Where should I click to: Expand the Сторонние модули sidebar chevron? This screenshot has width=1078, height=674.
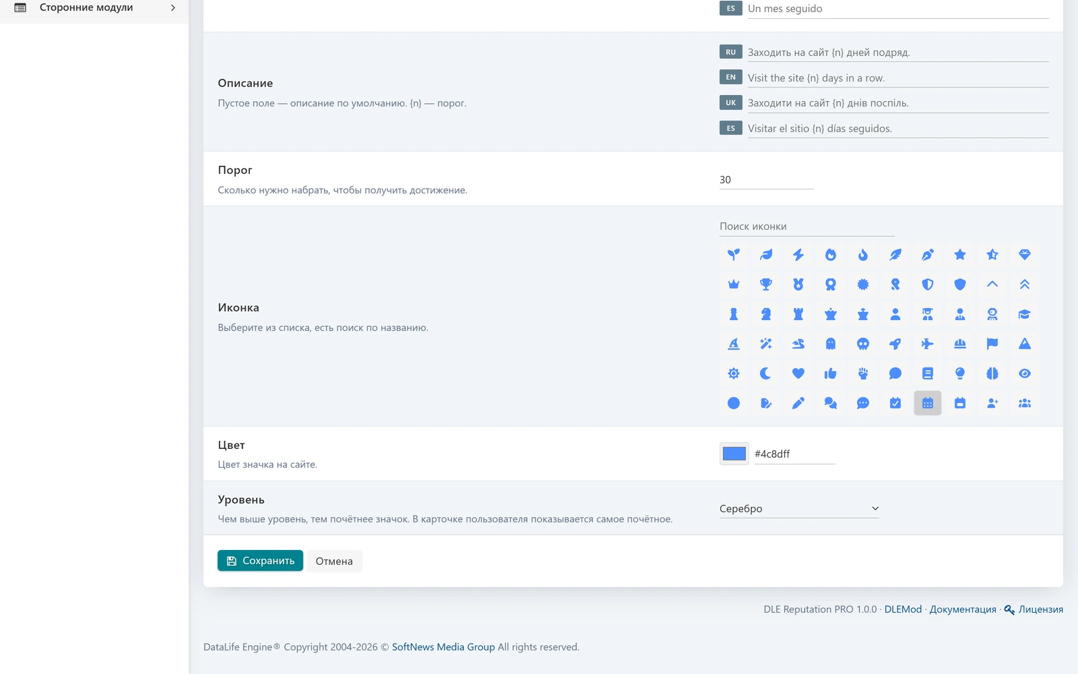coord(173,8)
